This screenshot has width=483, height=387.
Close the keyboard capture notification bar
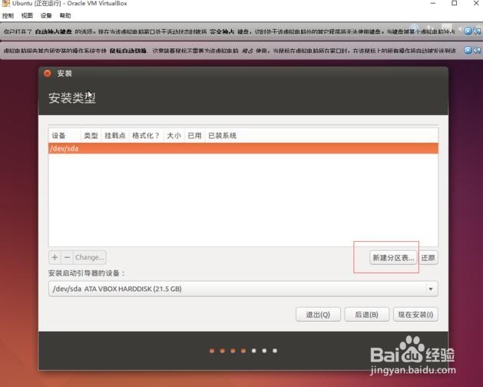click(468, 31)
